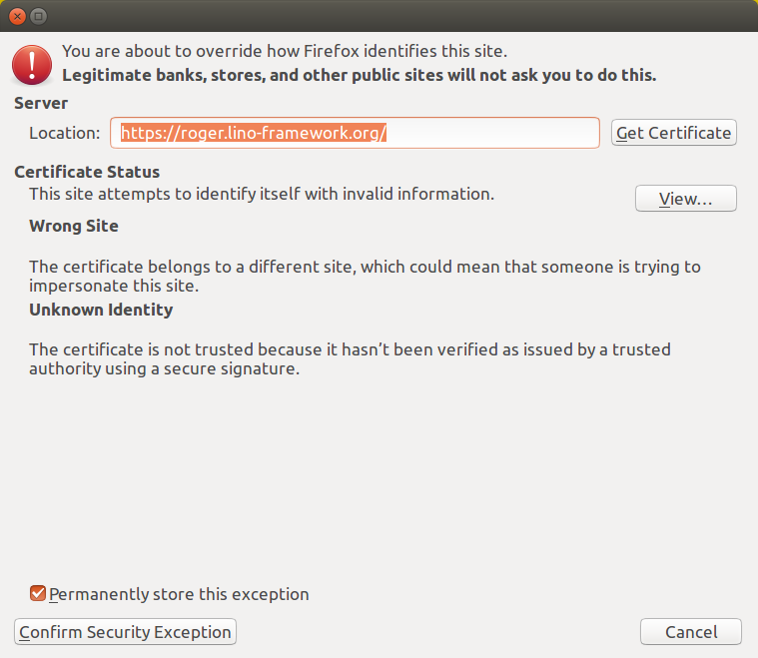This screenshot has width=758, height=658.
Task: Select the Unknown Identity heading text
Action: [x=101, y=310]
